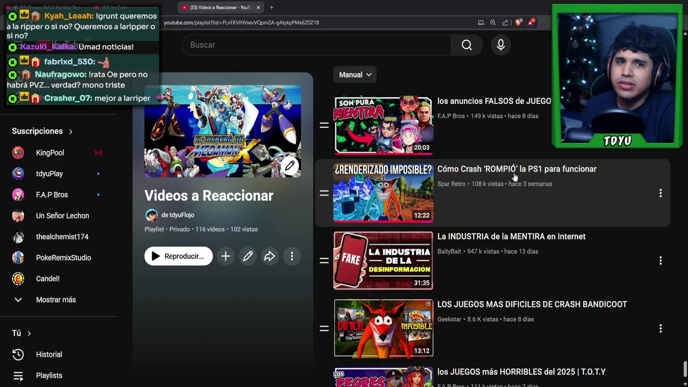Open video title los anuncios FALSOS de JUEGO
Viewport: 688px width, 387px height.
[x=494, y=101]
